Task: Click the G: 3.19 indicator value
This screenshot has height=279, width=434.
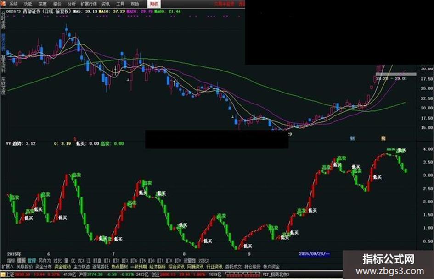Action: 62,144
